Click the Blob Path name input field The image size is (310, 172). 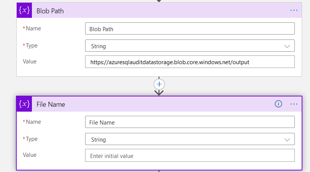tap(190, 29)
